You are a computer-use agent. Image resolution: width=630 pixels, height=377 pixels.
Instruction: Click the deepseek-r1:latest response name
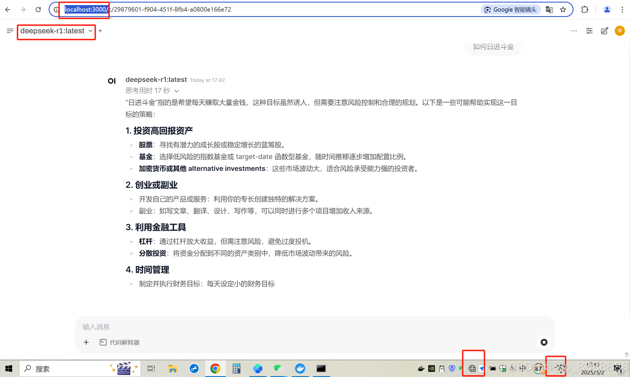[x=156, y=80]
